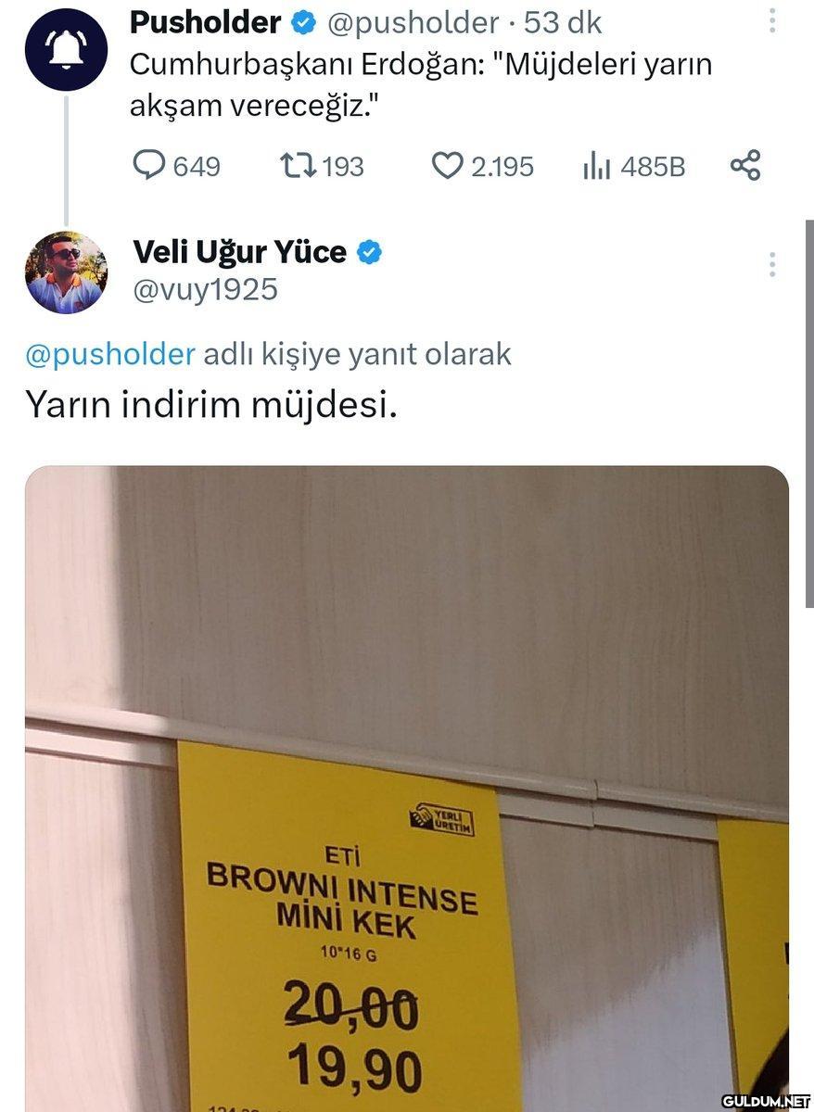This screenshot has width=814, height=1112.
Task: Like Pusholder's tweet with the heart icon
Action: 448,166
